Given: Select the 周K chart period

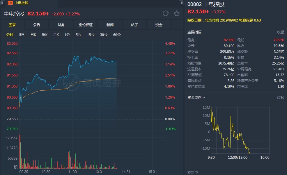Looking at the screenshot, I should pyautogui.click(x=45, y=35).
